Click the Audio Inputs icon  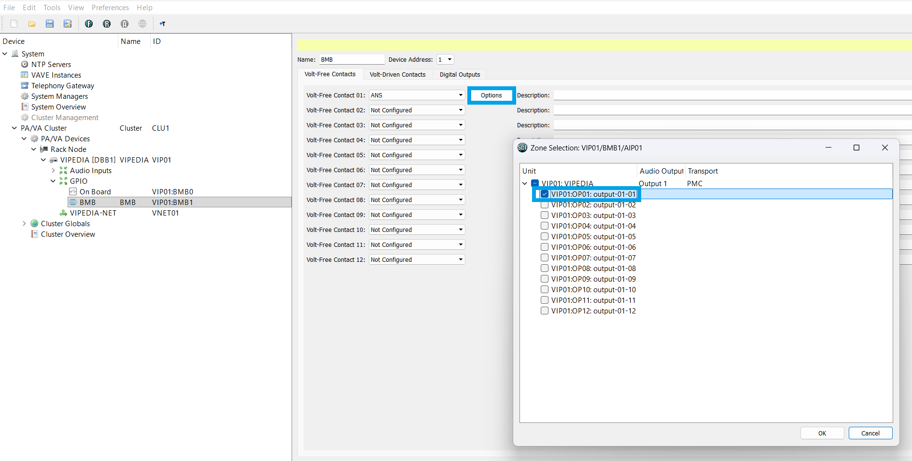click(x=63, y=170)
